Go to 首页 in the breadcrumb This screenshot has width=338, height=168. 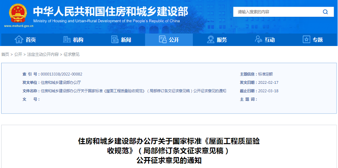tap(5, 55)
